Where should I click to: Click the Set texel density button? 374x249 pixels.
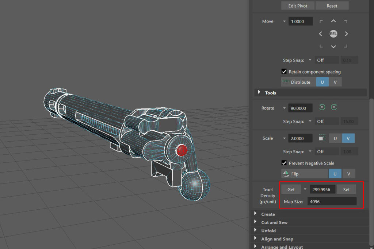point(346,189)
